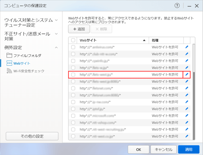The height and width of the screenshot is (155, 203).
Task: Click the ファイル/フォルダ folder icon
Action: point(9,55)
